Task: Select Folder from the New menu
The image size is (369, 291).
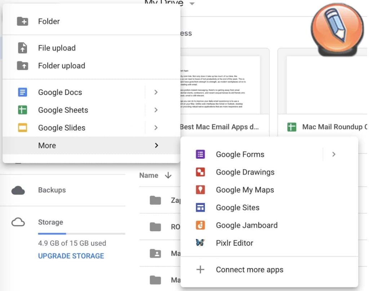Action: coord(91,21)
